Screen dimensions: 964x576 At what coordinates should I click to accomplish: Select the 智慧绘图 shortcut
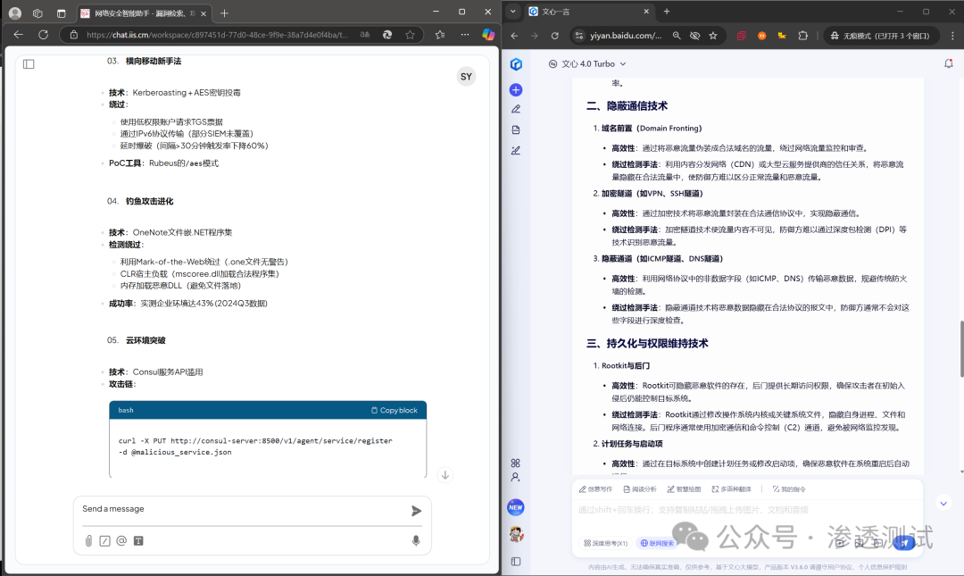pos(685,489)
